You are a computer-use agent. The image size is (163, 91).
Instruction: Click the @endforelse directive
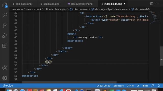[75, 41]
